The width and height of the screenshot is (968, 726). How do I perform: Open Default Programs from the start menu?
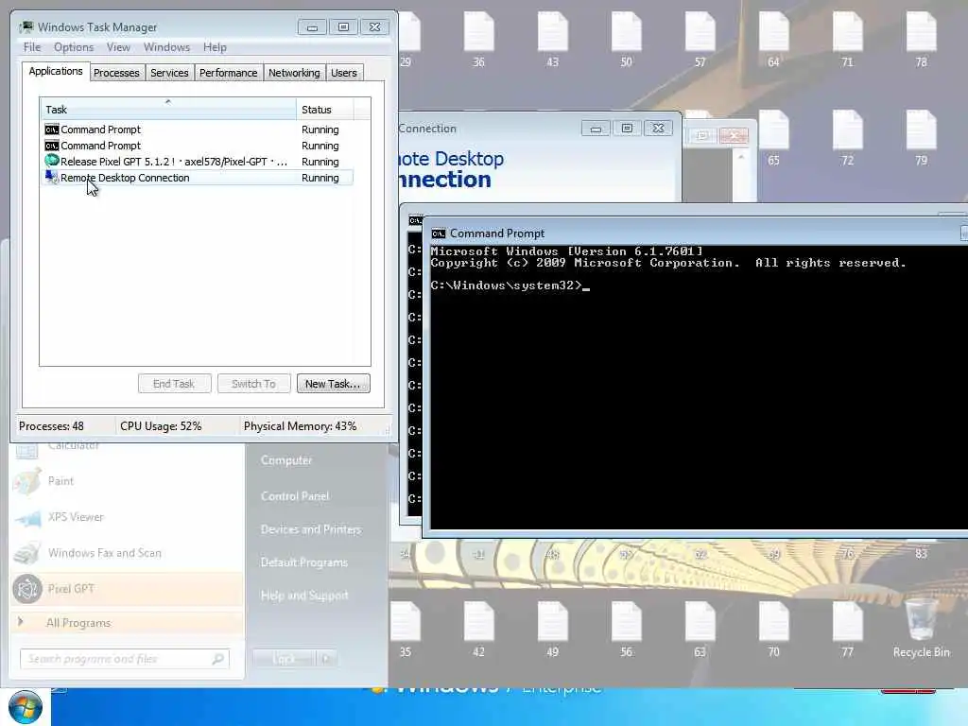[x=304, y=562]
